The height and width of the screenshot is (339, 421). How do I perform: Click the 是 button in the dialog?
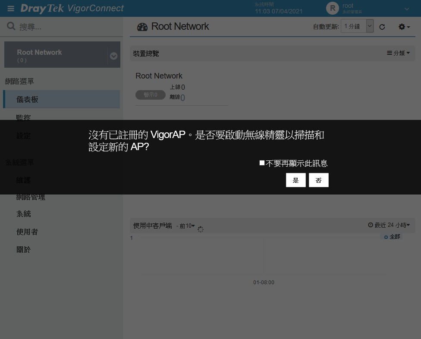[295, 180]
